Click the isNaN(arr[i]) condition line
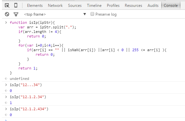This screenshot has width=185, height=121. tap(97, 50)
